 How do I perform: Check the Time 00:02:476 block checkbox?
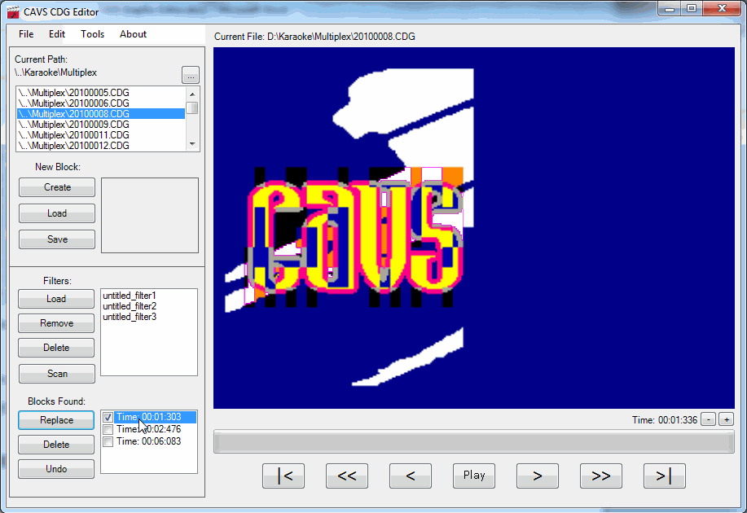click(108, 430)
